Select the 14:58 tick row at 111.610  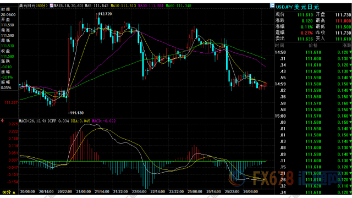(313, 52)
